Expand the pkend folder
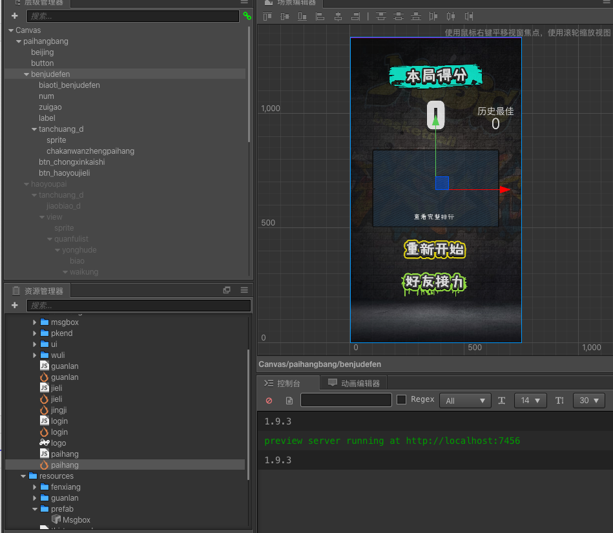 pyautogui.click(x=34, y=333)
